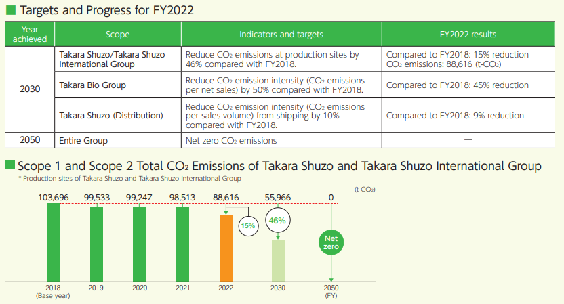The image size is (564, 304).
Task: Select the 'Scope' column header
Action: coord(118,34)
